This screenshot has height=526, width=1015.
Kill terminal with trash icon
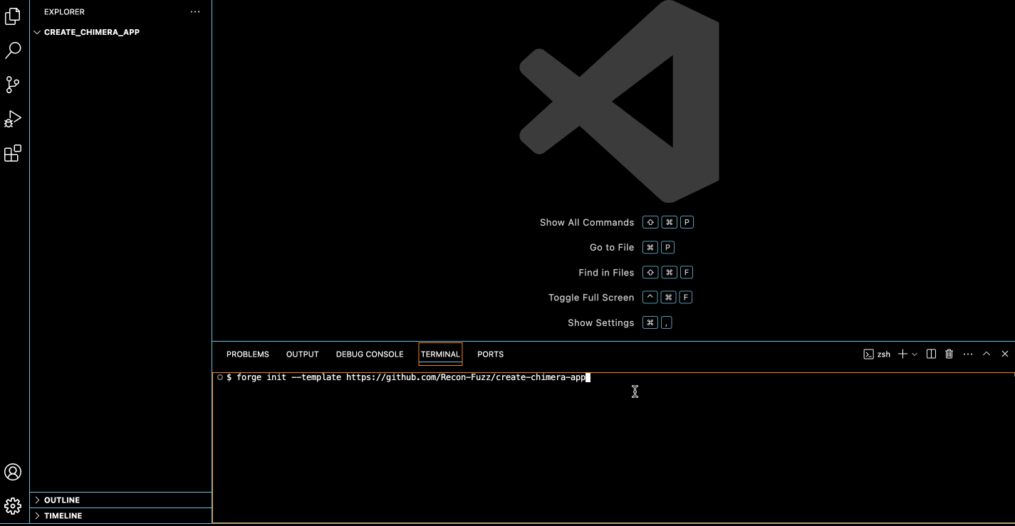pyautogui.click(x=949, y=354)
